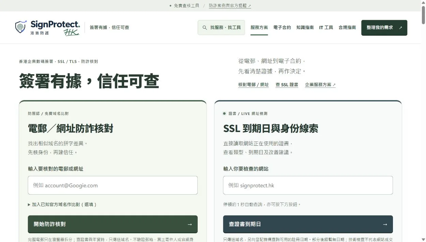Focus the 電郵或網址 input field
Viewport: 426px width, 242px height.
coord(113,185)
